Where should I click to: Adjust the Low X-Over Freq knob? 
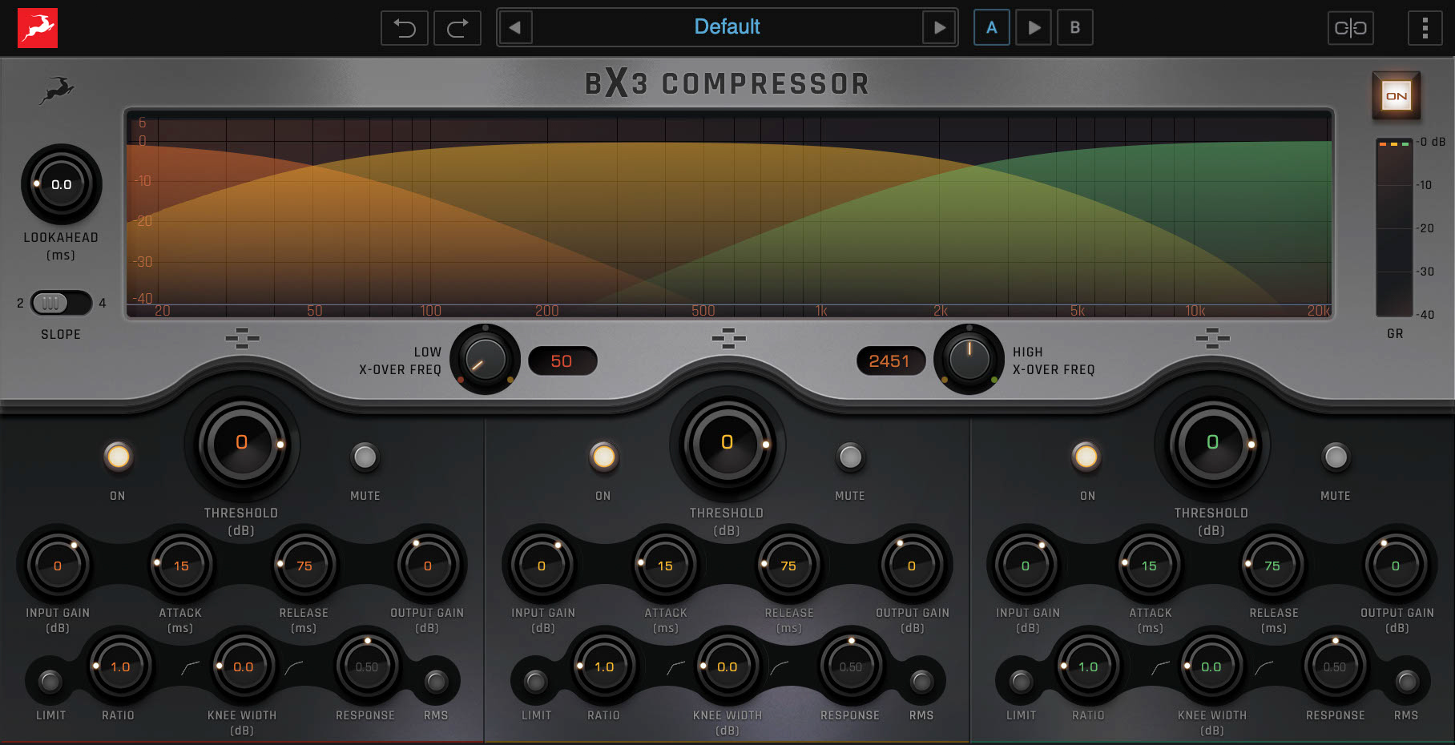pos(485,359)
